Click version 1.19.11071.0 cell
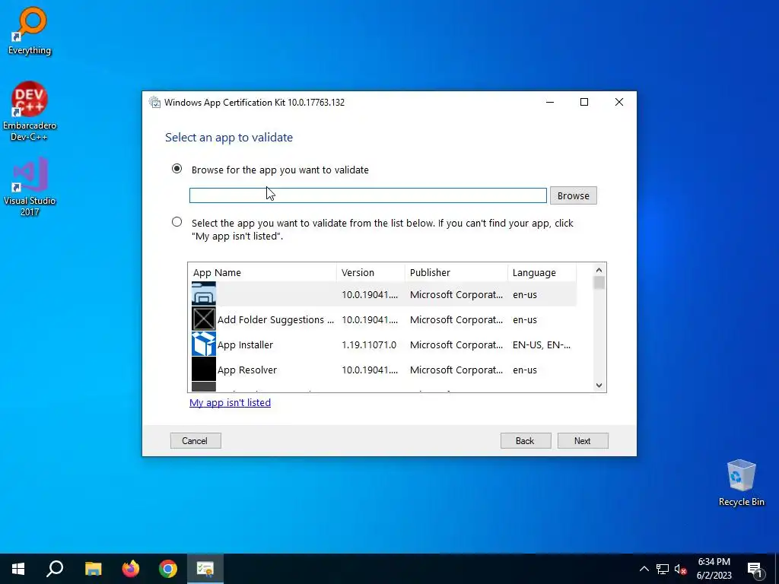This screenshot has width=779, height=584. tap(369, 344)
